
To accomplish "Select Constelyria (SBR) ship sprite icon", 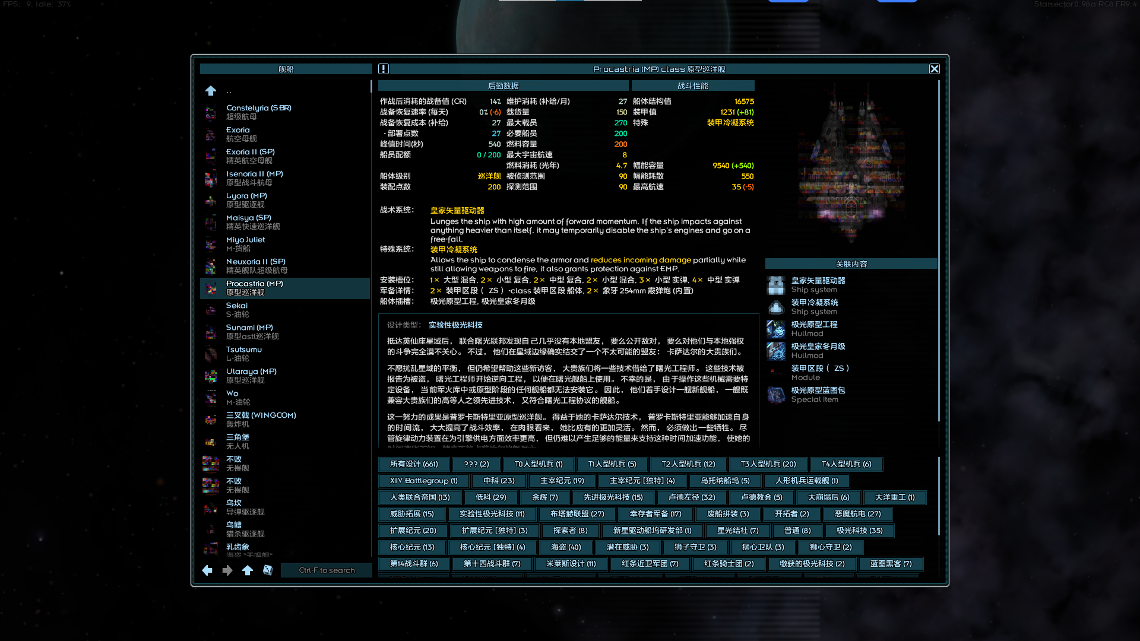I will [x=211, y=113].
